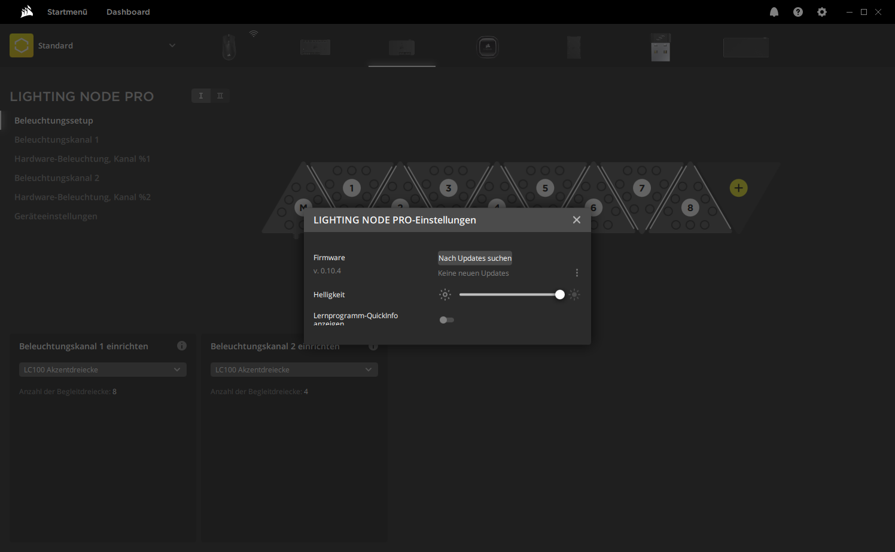The image size is (895, 552).
Task: Select Hardware-Beleuchtung, Kanal %2
Action: coord(83,197)
